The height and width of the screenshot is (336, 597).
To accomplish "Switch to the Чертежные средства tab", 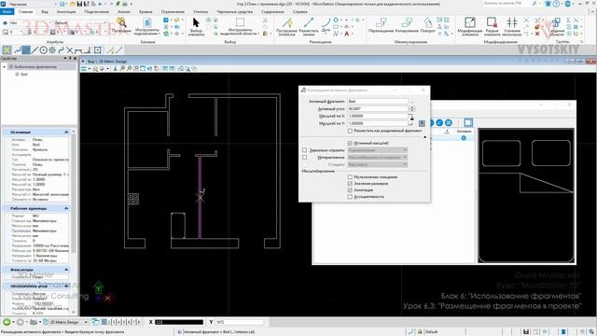I will [234, 12].
